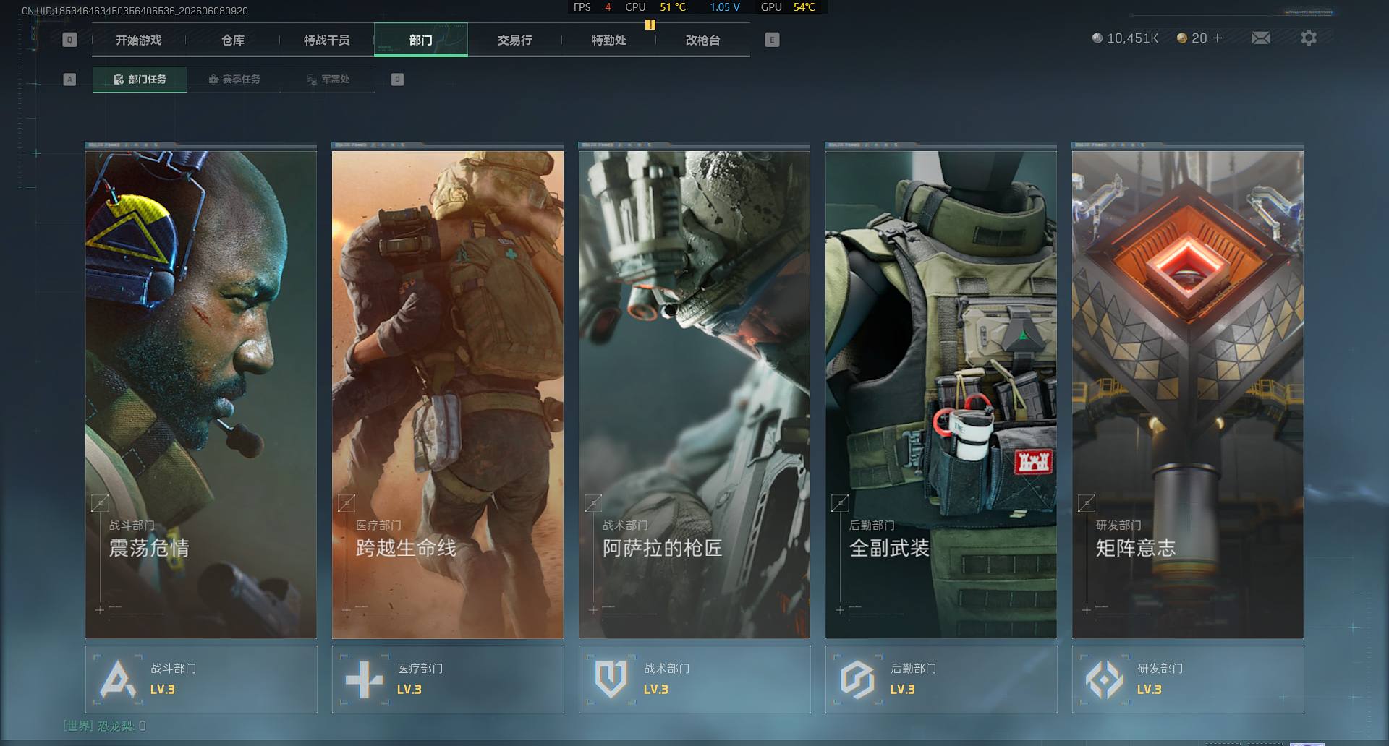The width and height of the screenshot is (1389, 746).
Task: Click the 战斗部门 letter-A emblem icon
Action: [118, 679]
